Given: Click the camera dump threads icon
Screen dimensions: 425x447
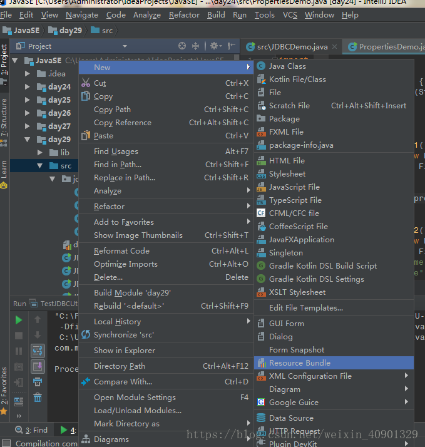Looking at the screenshot, I should pyautogui.click(x=19, y=367).
